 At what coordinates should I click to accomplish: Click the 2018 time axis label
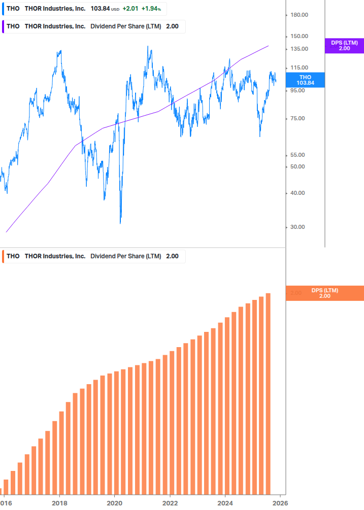pos(59,503)
